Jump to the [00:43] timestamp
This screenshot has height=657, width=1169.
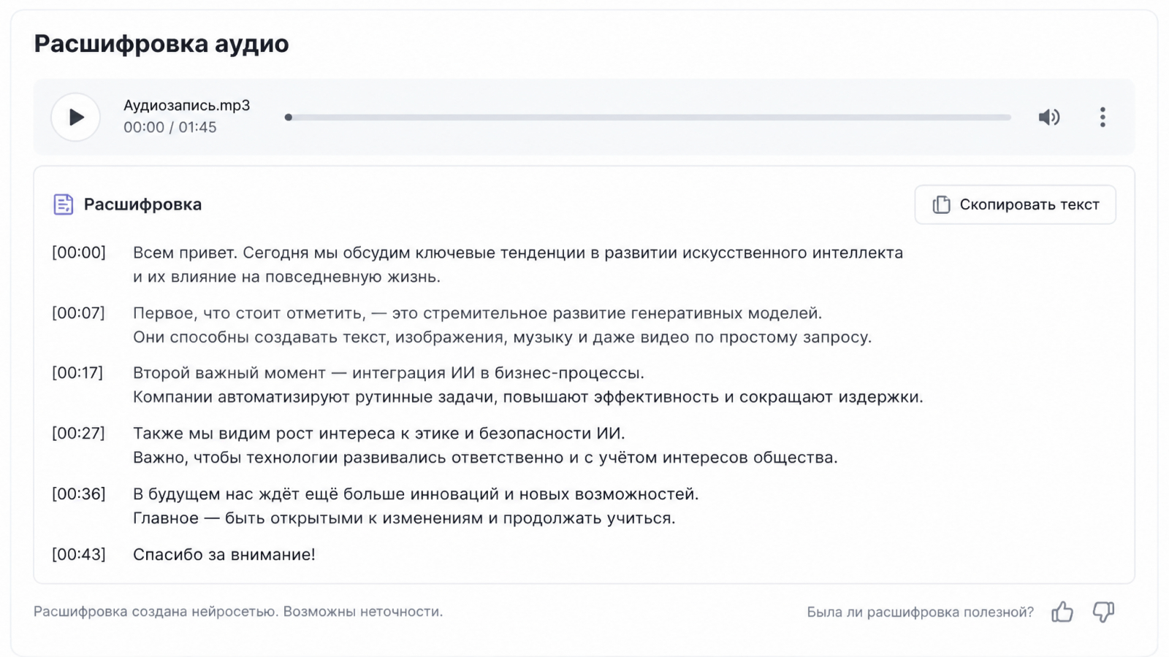click(79, 555)
